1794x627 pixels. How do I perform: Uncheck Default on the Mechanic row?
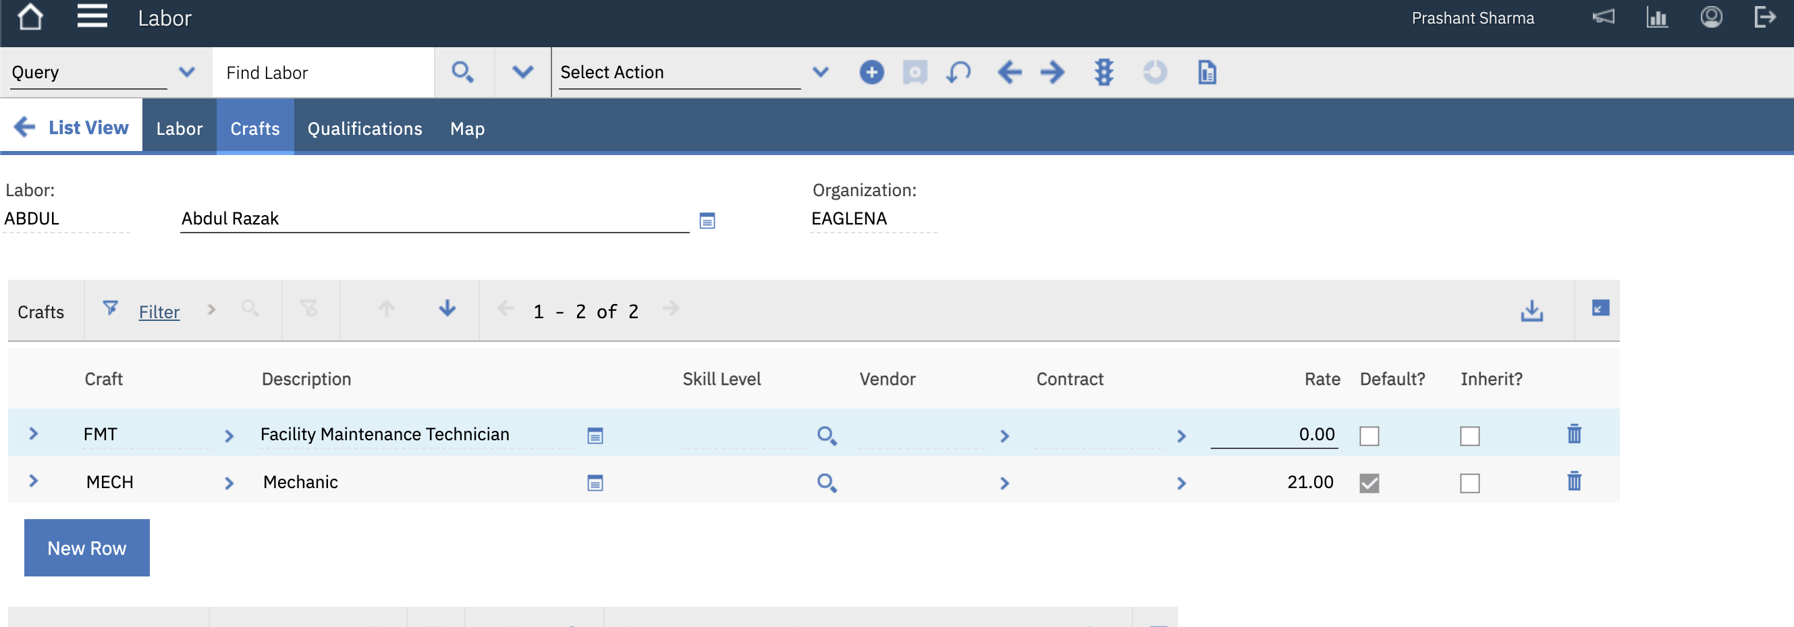(x=1370, y=483)
